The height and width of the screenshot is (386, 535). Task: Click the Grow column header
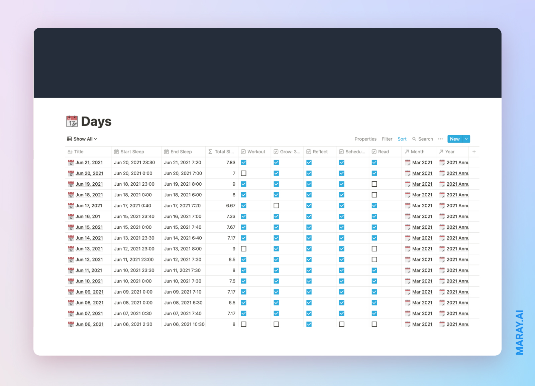click(x=287, y=152)
